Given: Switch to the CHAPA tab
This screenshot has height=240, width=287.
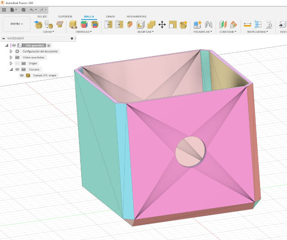Looking at the screenshot, I should click(x=110, y=16).
